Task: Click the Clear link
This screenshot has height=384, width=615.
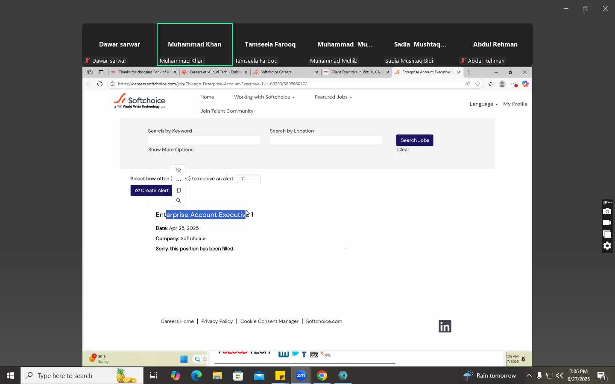Action: pos(403,150)
